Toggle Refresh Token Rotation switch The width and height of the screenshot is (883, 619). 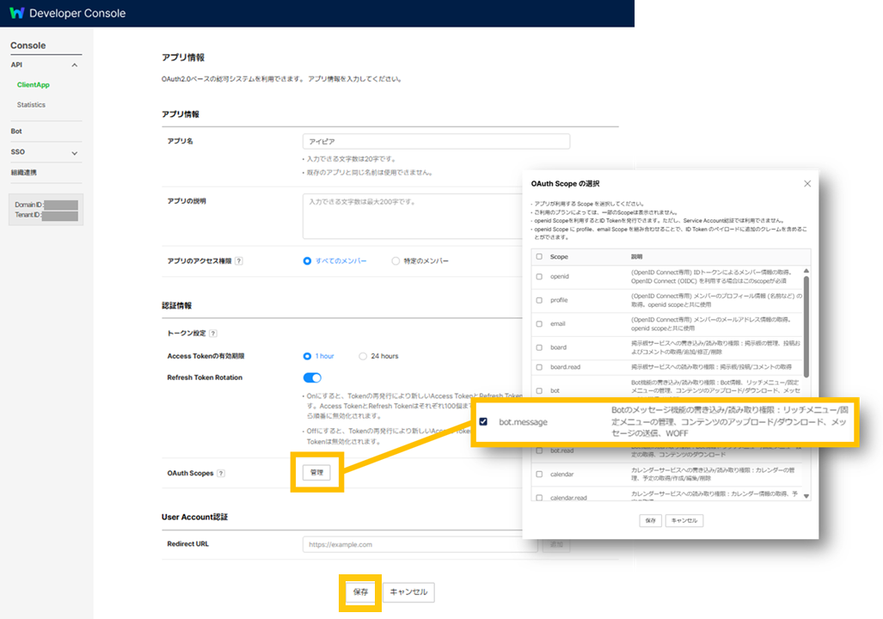(x=312, y=377)
